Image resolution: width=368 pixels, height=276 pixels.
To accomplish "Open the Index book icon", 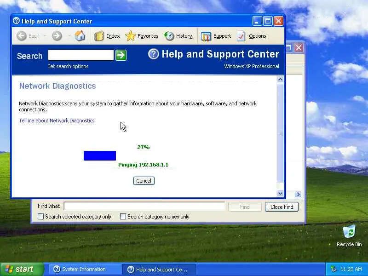I will pos(99,36).
